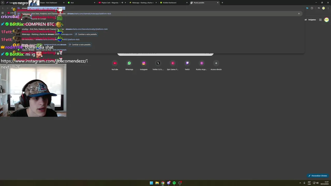This screenshot has height=186, width=331.
Task: Open Chrome extensions puzzle icon
Action: pyautogui.click(x=312, y=8)
